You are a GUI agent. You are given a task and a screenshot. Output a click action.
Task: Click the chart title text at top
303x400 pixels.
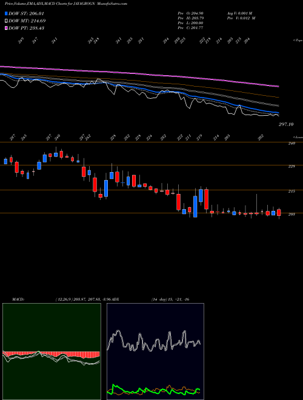(66, 4)
